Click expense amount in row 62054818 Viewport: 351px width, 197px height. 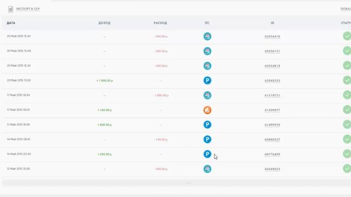point(161,66)
